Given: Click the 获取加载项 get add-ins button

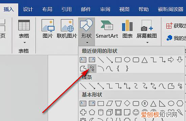Looking at the screenshot, I should [x=176, y=26].
